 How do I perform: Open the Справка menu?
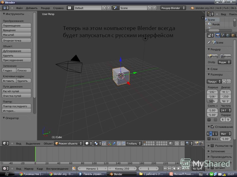[58, 8]
